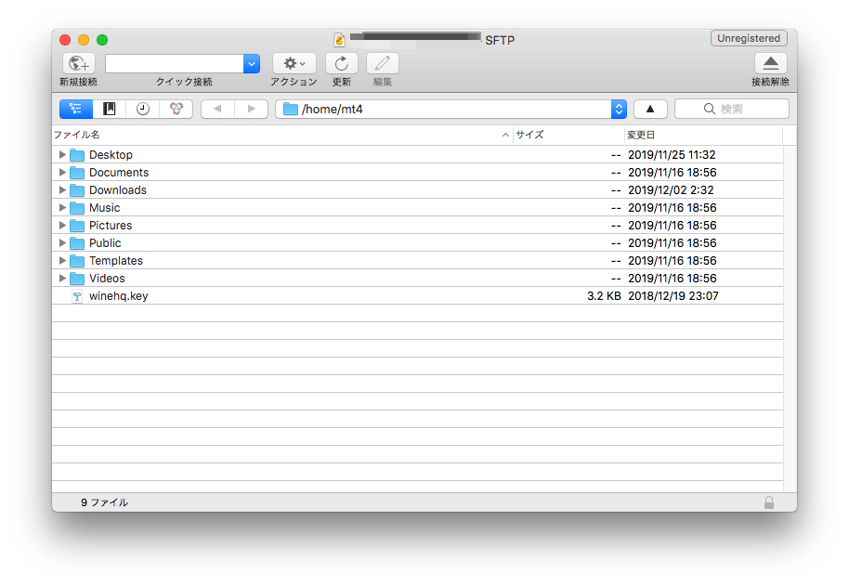
Task: Switch to the file browser outline view
Action: 76,109
